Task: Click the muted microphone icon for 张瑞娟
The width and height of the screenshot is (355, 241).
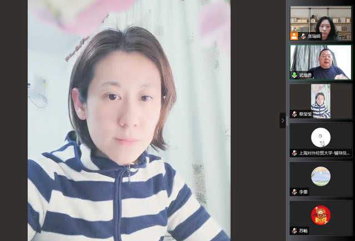Action: point(303,36)
